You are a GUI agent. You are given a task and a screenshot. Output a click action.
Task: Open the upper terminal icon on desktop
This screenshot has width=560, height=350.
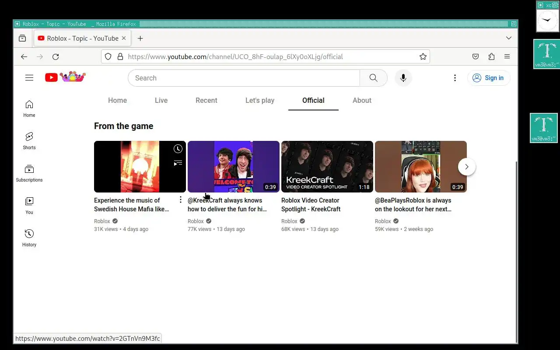click(547, 54)
